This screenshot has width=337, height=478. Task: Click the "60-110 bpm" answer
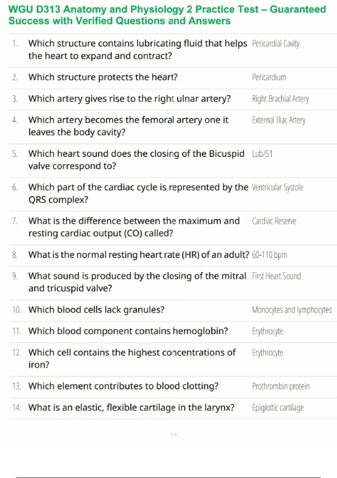[x=269, y=255]
